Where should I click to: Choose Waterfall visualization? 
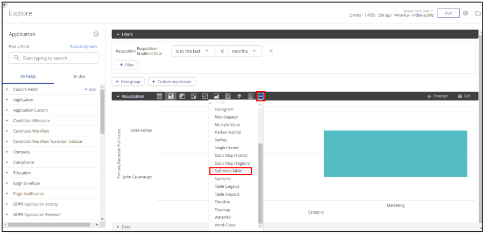pos(223,217)
